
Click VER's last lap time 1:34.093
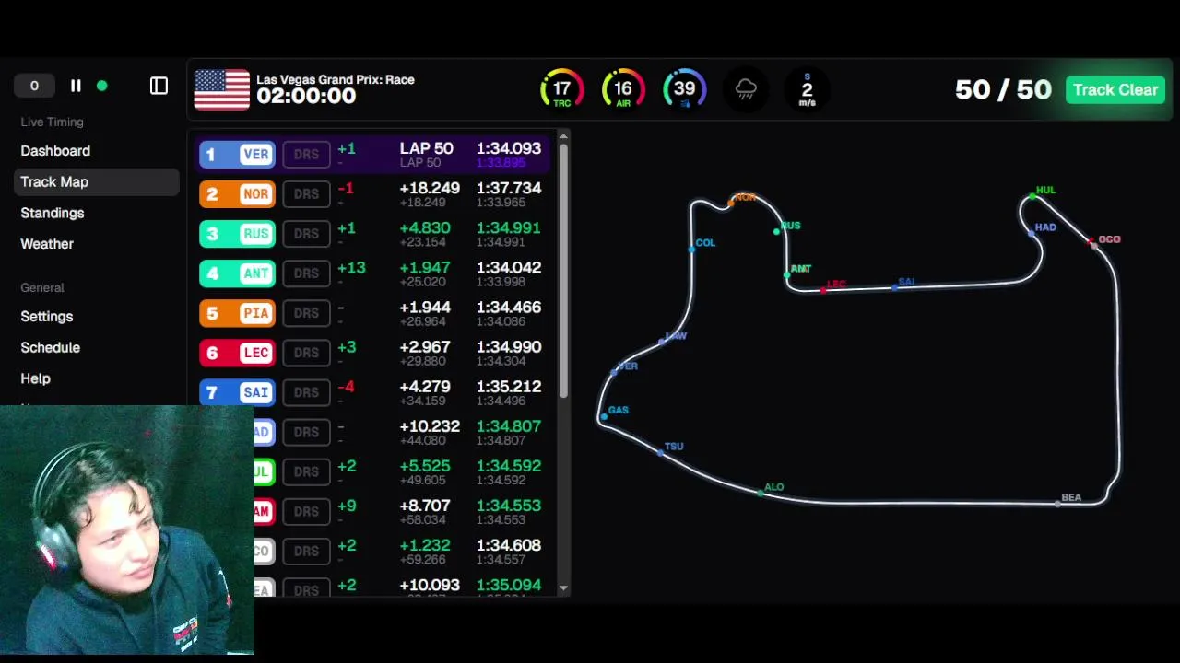click(509, 148)
